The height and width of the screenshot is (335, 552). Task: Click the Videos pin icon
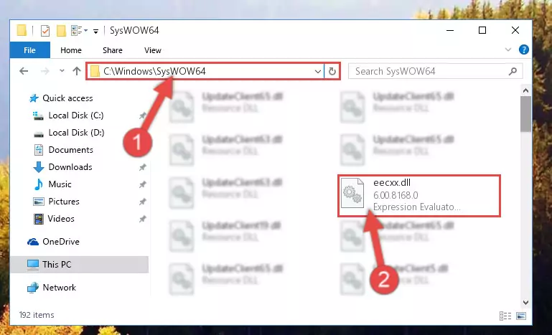pos(143,219)
